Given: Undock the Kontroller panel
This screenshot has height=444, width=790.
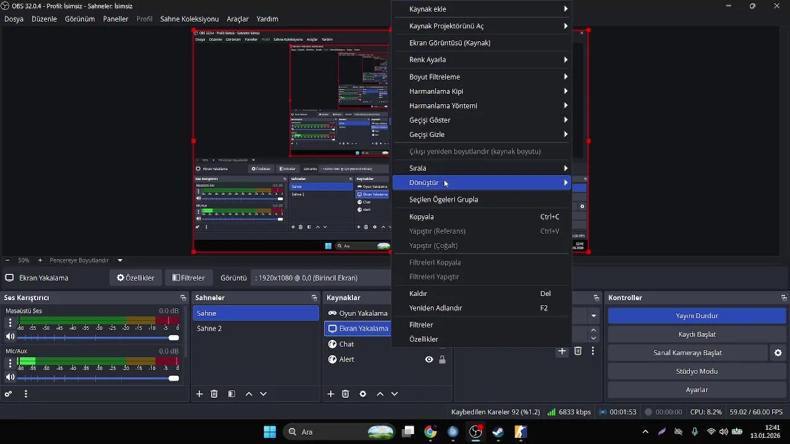Looking at the screenshot, I should click(x=784, y=298).
